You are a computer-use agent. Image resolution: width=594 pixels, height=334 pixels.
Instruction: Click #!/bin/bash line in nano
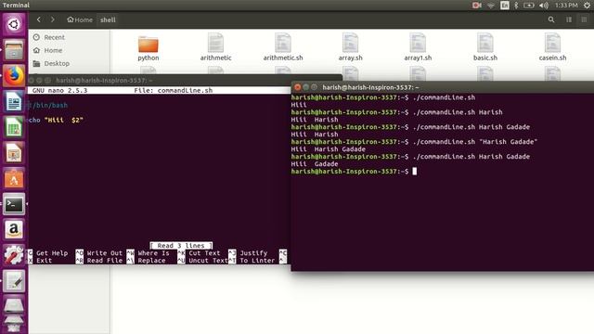(48, 105)
